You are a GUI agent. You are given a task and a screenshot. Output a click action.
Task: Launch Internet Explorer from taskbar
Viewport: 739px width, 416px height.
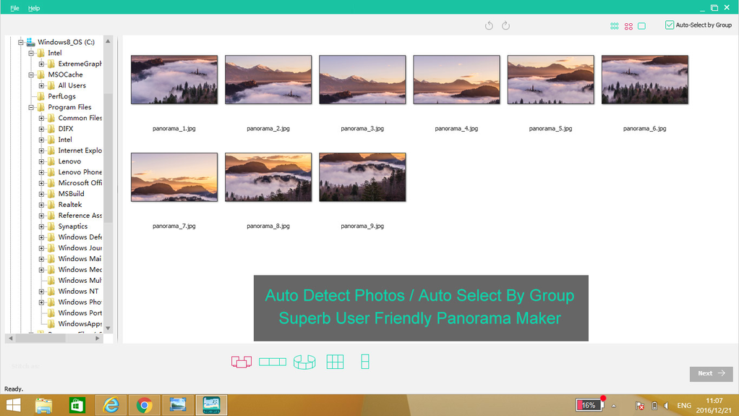point(111,405)
